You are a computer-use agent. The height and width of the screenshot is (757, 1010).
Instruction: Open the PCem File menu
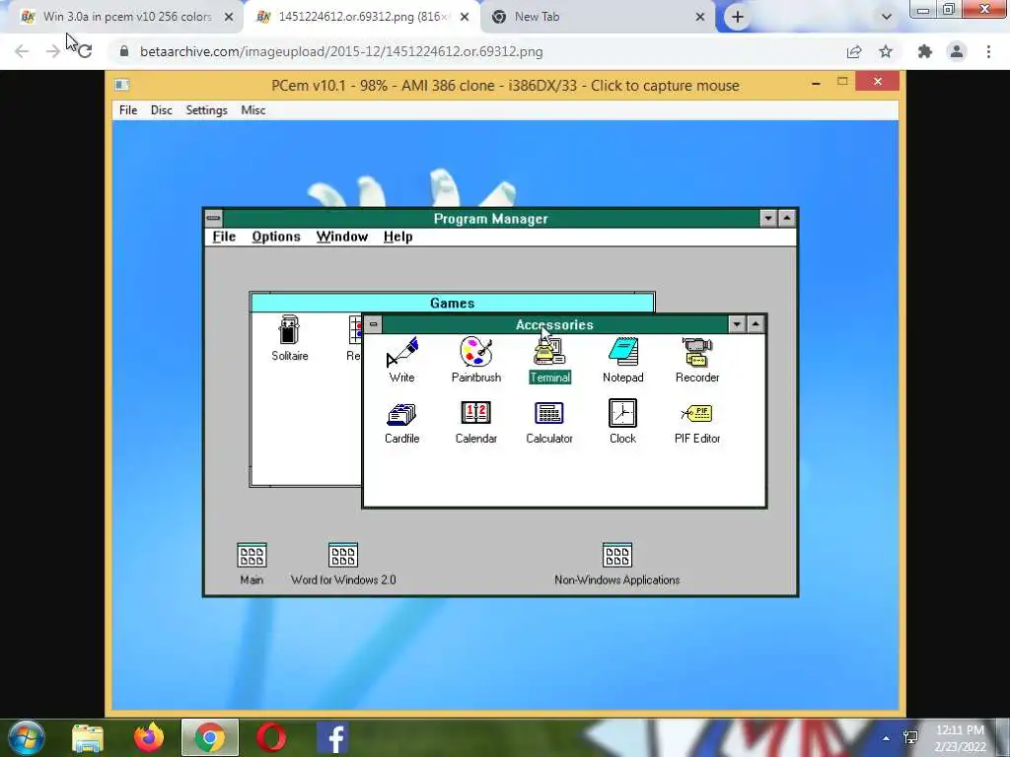tap(128, 110)
